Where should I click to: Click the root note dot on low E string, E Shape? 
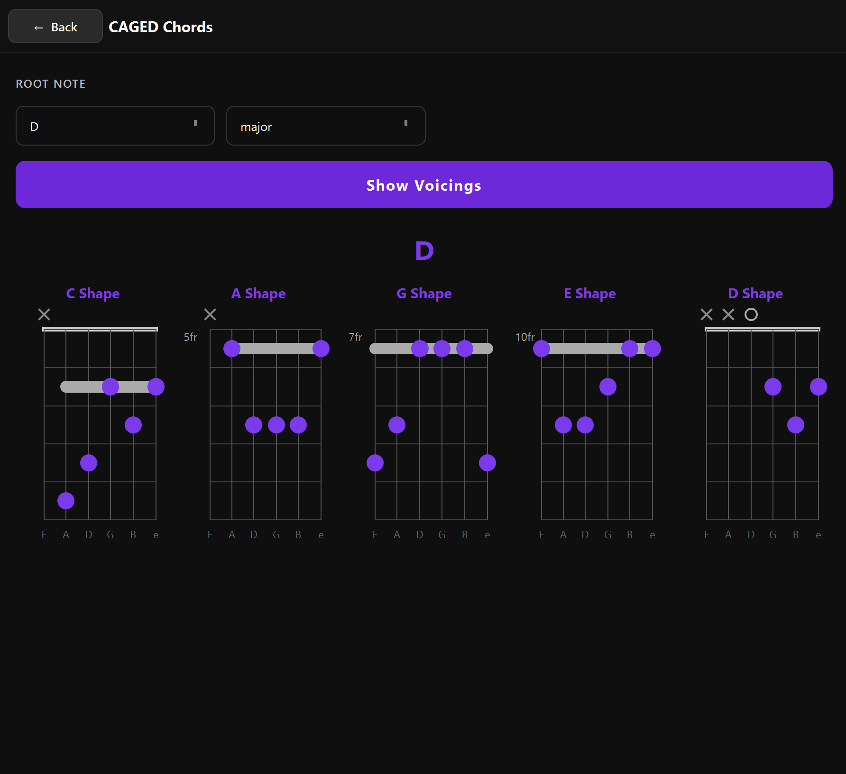[541, 349]
